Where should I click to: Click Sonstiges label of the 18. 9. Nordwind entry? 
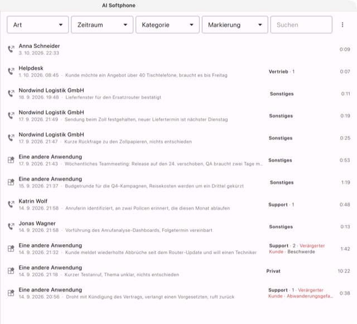(x=282, y=94)
